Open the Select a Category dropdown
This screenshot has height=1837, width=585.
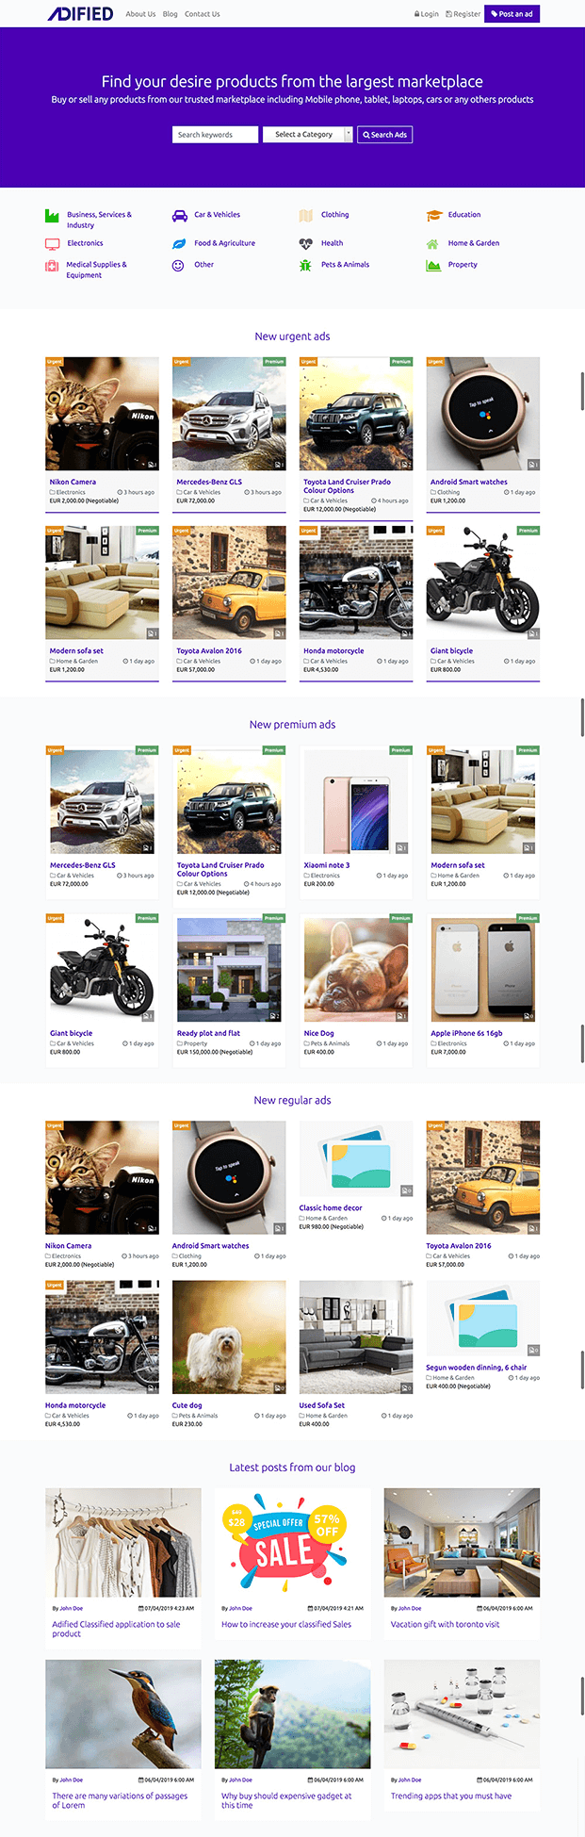[x=308, y=135]
